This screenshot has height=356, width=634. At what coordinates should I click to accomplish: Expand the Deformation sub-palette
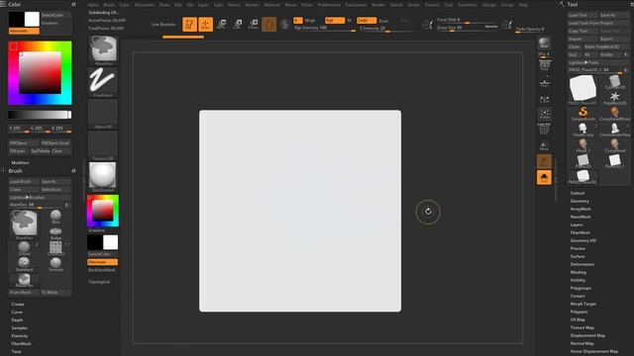point(582,264)
